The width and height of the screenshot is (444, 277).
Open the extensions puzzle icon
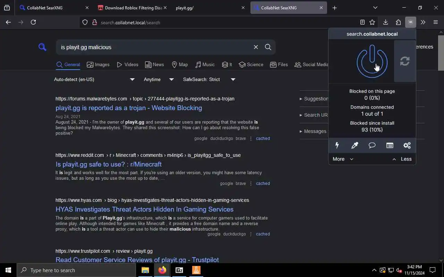398,22
